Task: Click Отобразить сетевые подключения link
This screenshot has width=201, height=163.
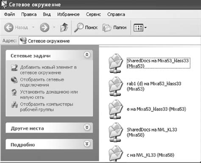Action: 42,82
